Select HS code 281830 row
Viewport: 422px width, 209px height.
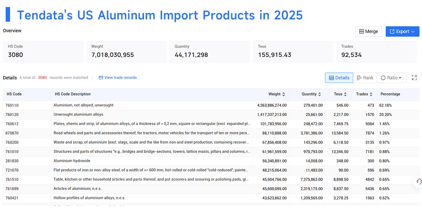point(211,161)
